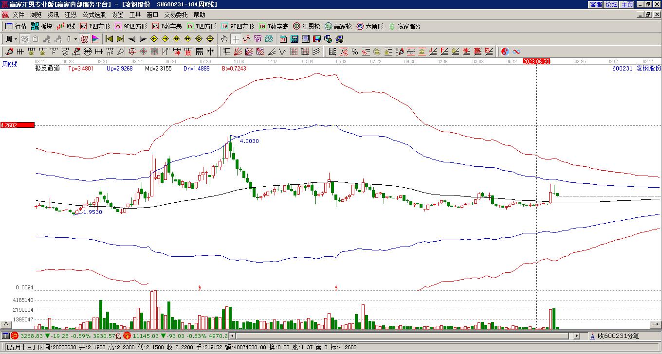Click the infinity loop icon
Image resolution: width=662 pixels, height=354 pixels.
[516, 52]
